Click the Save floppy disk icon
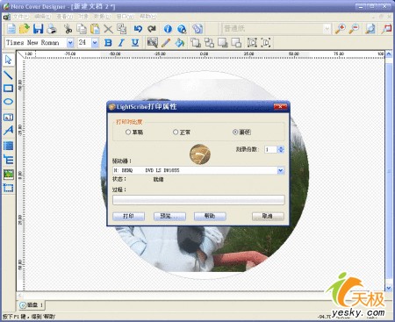 pyautogui.click(x=38, y=29)
